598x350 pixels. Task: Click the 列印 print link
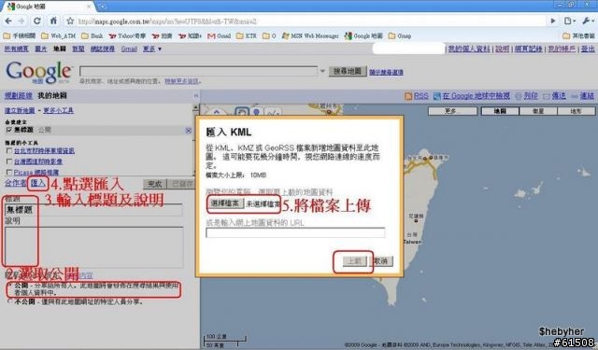point(531,96)
